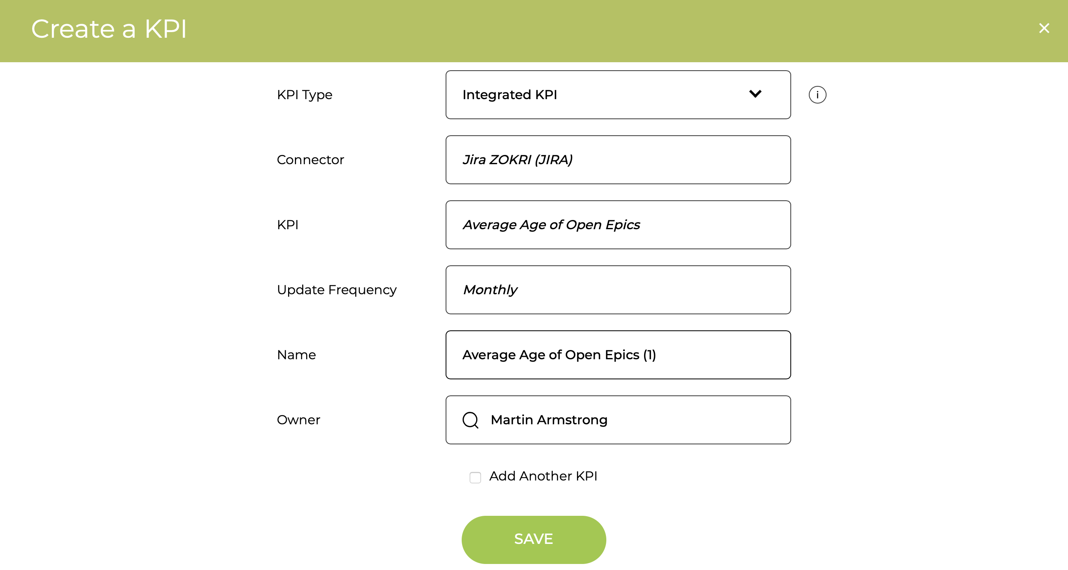Open the Update Frequency field Monthly
The image size is (1068, 570).
618,290
